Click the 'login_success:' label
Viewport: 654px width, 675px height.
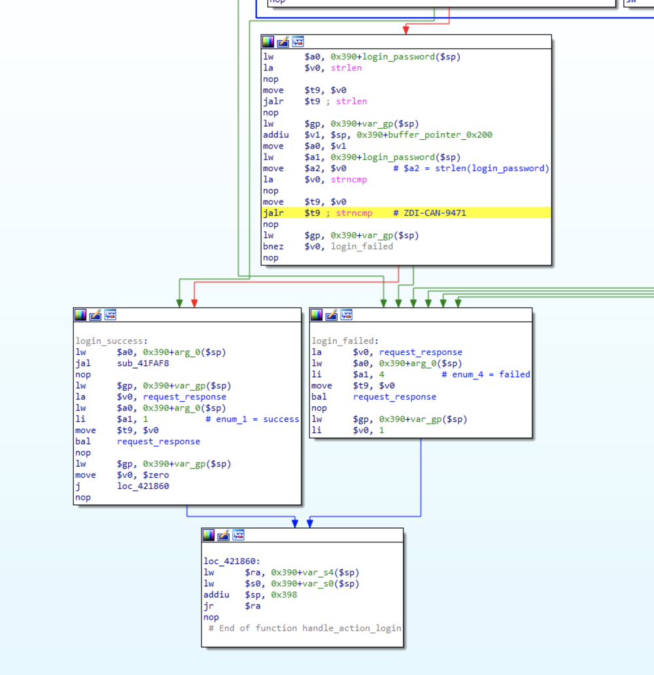point(111,341)
